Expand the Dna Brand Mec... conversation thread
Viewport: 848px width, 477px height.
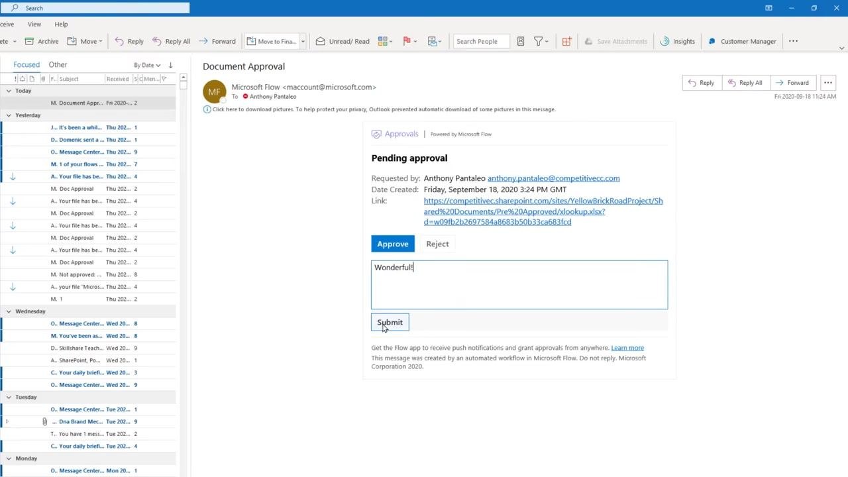(7, 421)
